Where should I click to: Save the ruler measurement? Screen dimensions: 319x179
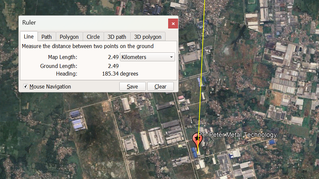pos(133,87)
